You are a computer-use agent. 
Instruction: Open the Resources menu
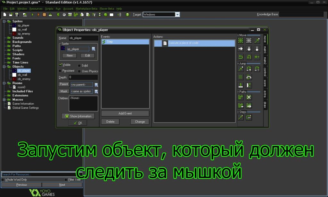(x=36, y=9)
